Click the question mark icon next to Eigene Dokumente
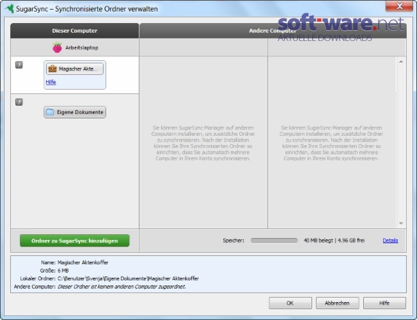 (19, 102)
